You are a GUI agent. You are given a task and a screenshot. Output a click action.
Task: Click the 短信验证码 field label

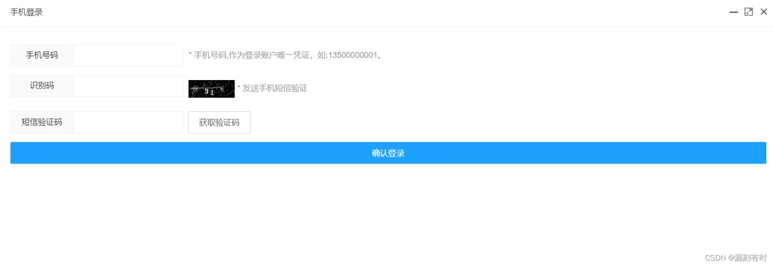[42, 123]
